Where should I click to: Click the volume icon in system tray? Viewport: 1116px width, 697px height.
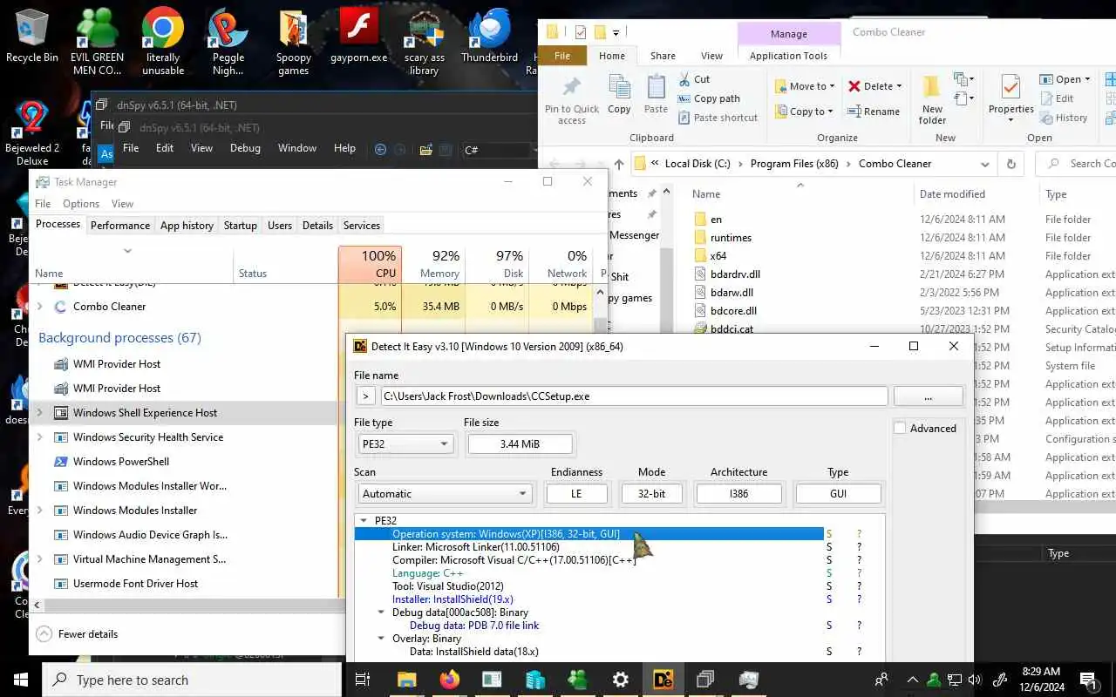tap(975, 680)
